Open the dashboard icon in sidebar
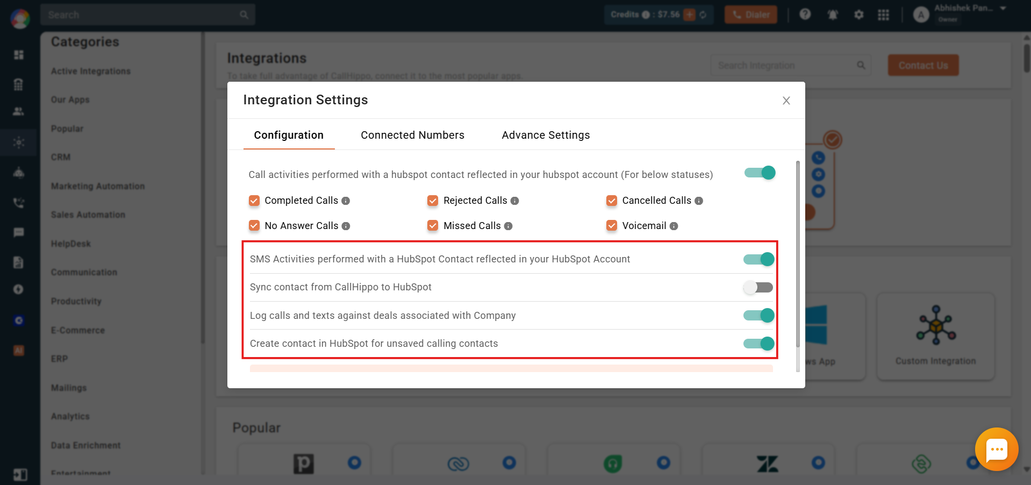The image size is (1031, 485). tap(19, 55)
